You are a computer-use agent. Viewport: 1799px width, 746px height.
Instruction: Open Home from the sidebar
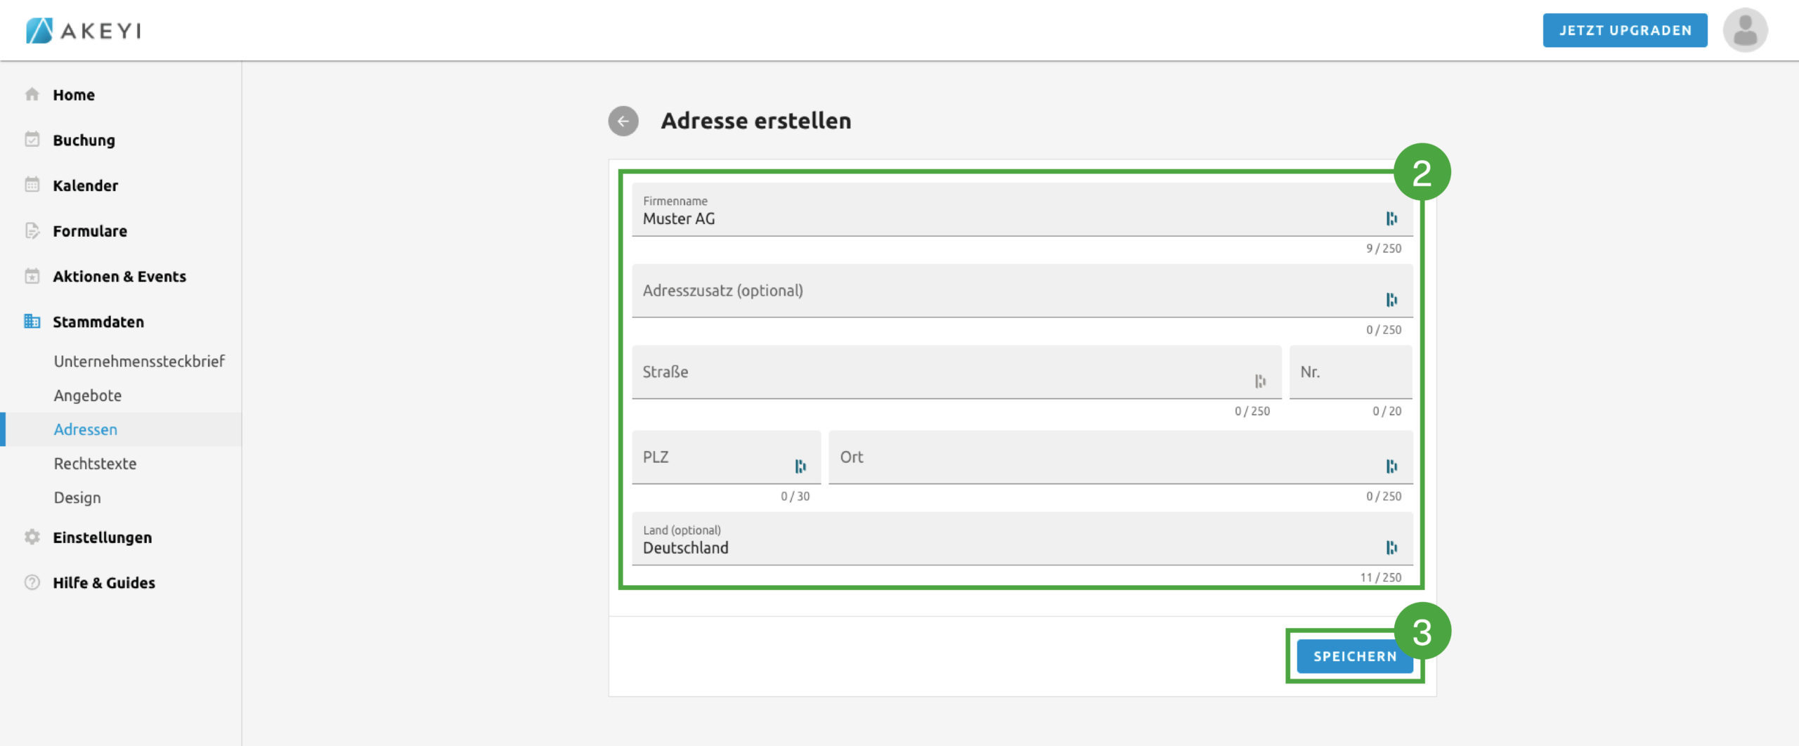pos(74,95)
